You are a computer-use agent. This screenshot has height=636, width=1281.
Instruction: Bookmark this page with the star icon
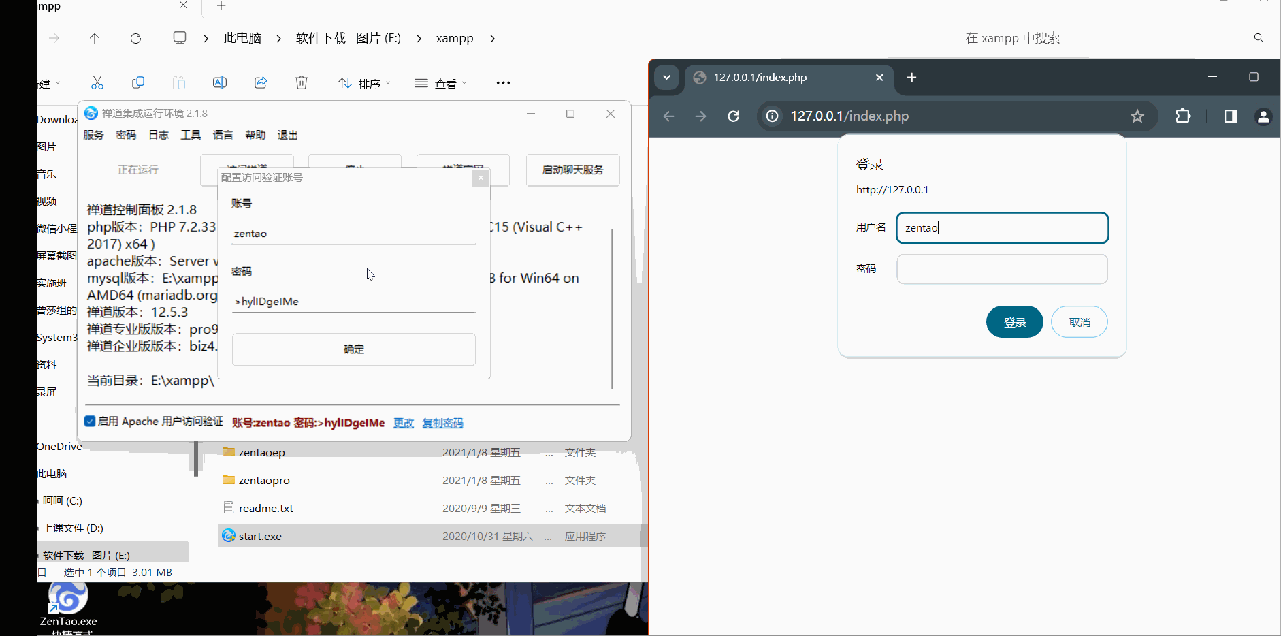[x=1137, y=116]
